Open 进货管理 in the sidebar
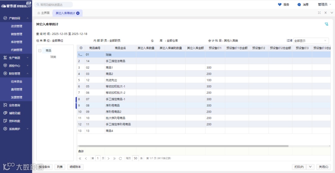 click(x=16, y=26)
